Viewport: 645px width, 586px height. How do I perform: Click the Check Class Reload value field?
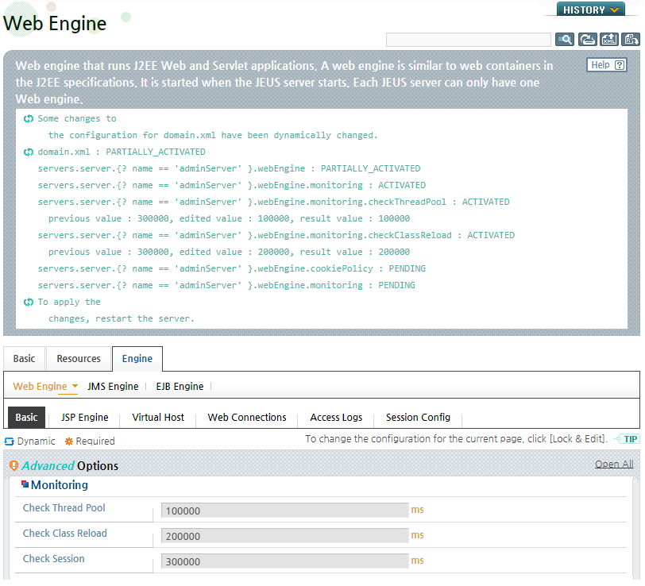tap(284, 536)
